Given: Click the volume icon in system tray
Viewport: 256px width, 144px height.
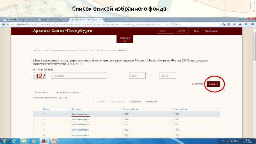Looking at the screenshot, I should pos(239,141).
